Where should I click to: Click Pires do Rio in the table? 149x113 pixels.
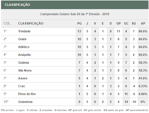coord(27,94)
